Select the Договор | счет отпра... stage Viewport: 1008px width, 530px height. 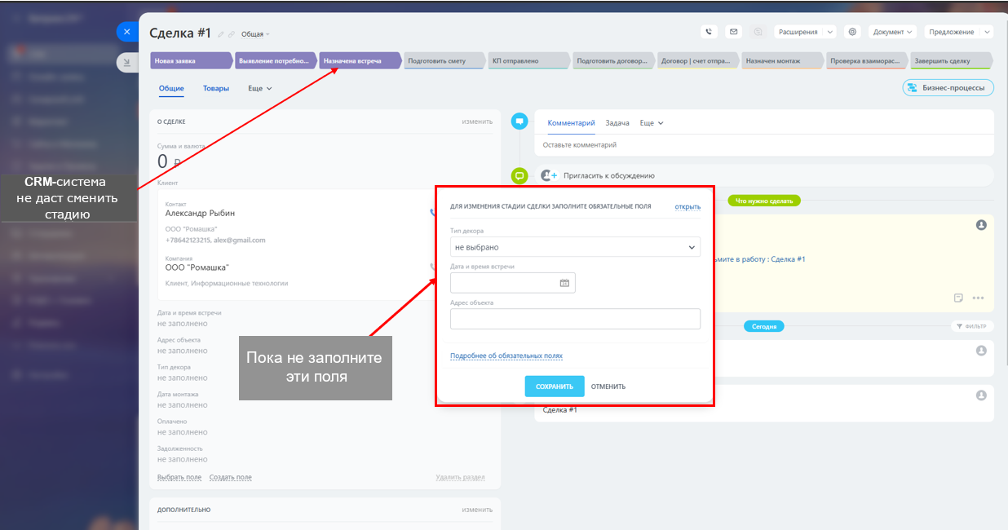[x=697, y=61]
